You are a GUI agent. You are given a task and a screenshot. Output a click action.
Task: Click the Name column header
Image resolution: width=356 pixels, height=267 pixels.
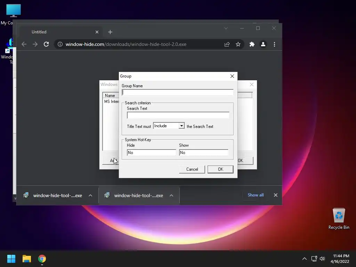[x=111, y=96]
